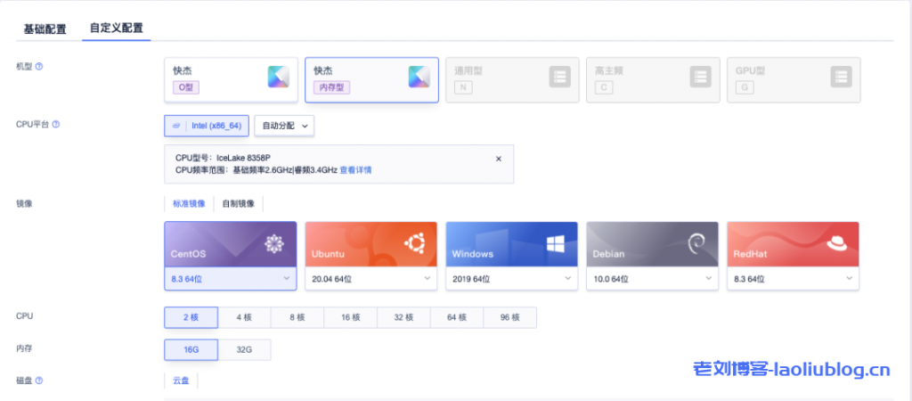Open the 自动分配 dropdown
Viewport: 912px width, 401px height.
284,126
